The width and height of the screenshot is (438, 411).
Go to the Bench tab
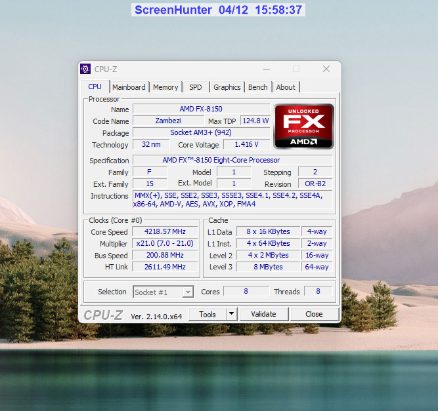(x=258, y=87)
